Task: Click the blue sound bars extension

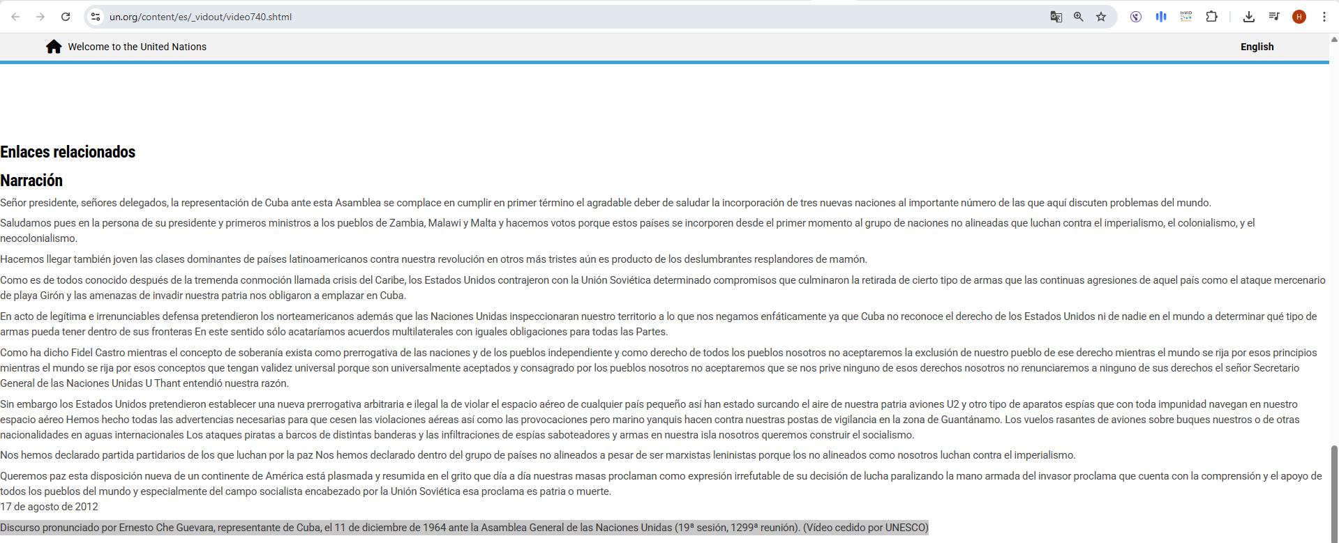Action: pyautogui.click(x=1161, y=17)
